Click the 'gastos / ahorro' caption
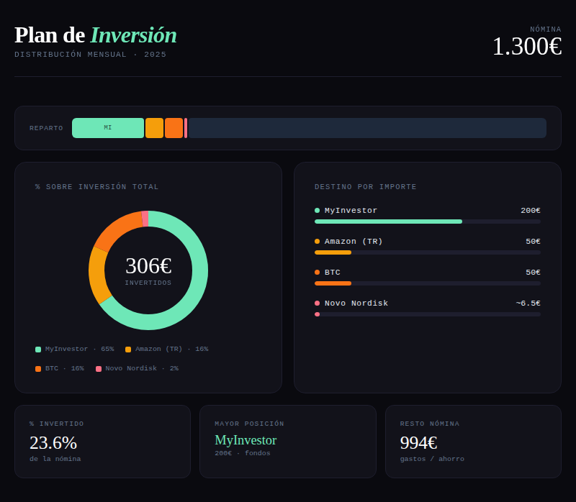This screenshot has height=502, width=576. [x=432, y=459]
